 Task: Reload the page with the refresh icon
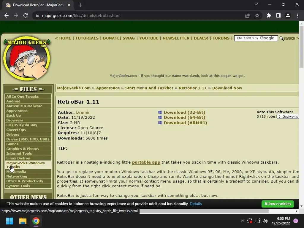(26, 15)
